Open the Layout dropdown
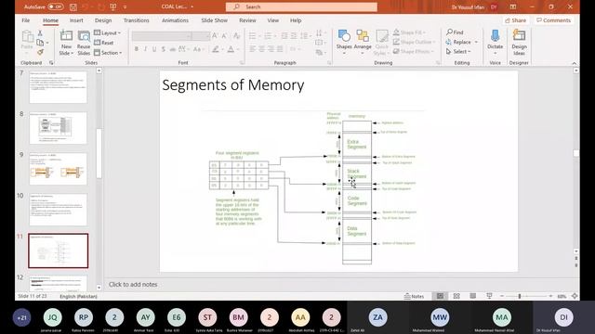This screenshot has width=595, height=334. click(x=108, y=33)
